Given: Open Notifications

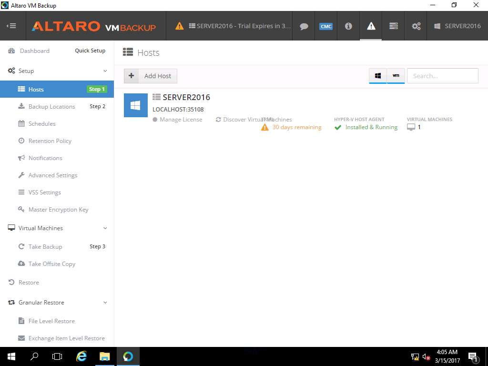Looking at the screenshot, I should (x=45, y=158).
